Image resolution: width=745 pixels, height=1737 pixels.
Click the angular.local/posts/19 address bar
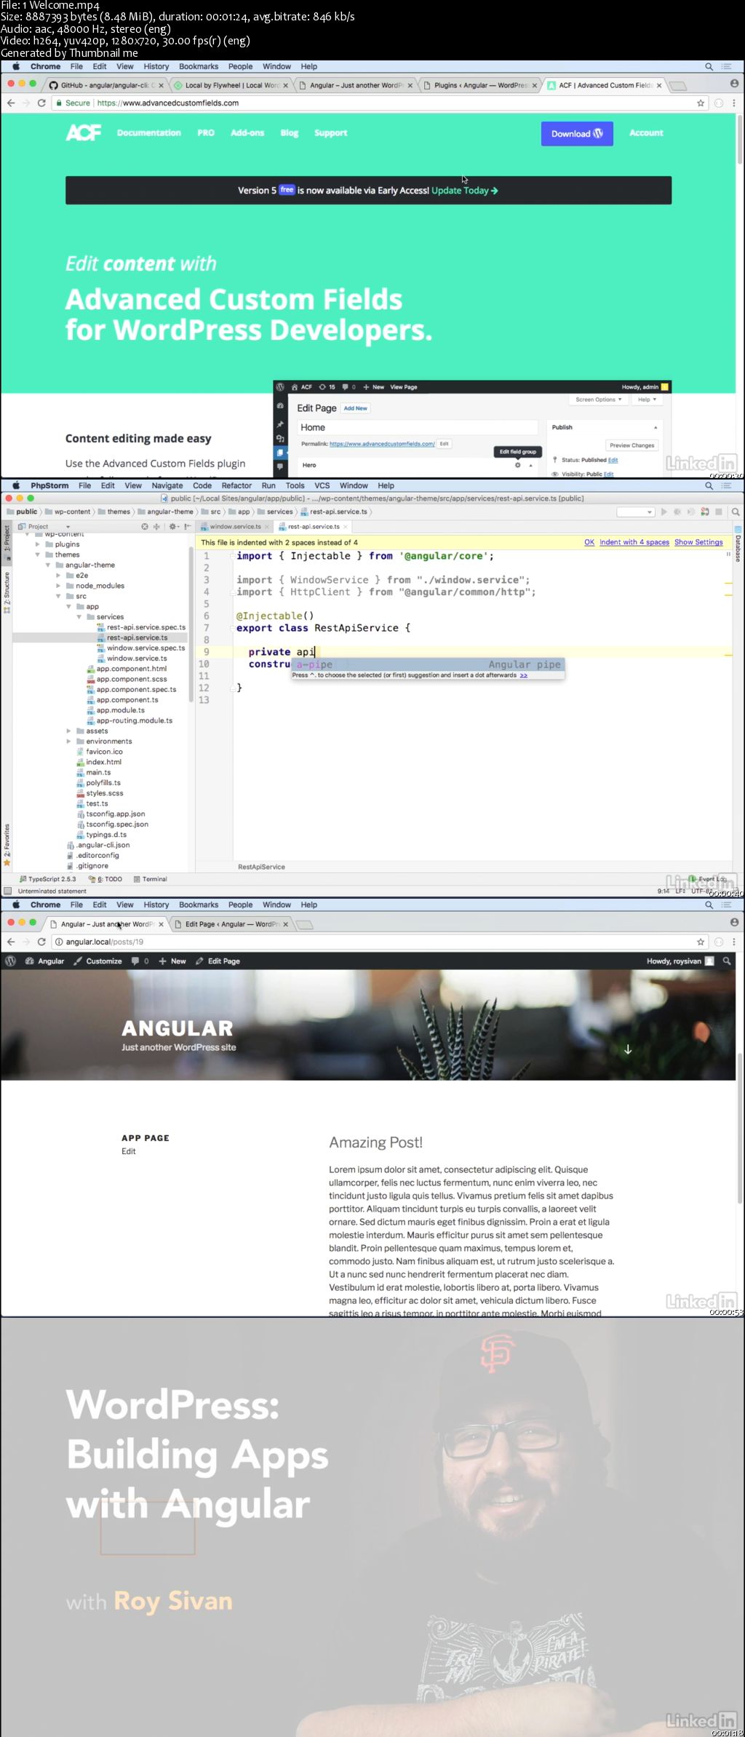click(371, 942)
